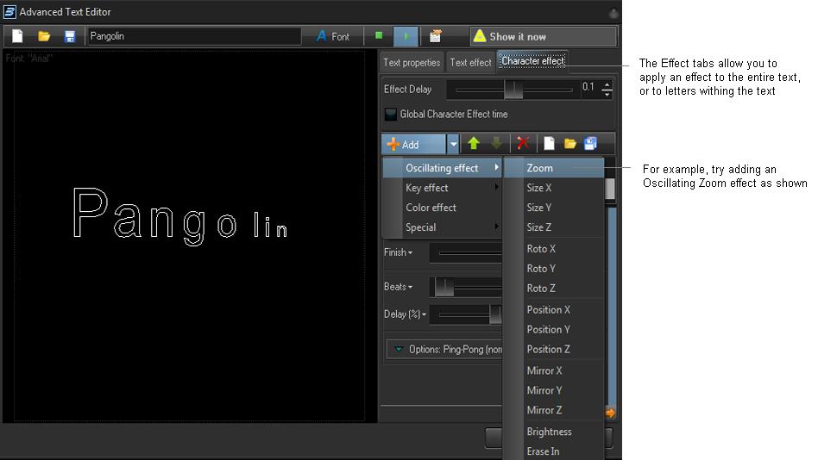Open effect file from effects toolbar
Viewport: 818px width, 460px height.
569,144
